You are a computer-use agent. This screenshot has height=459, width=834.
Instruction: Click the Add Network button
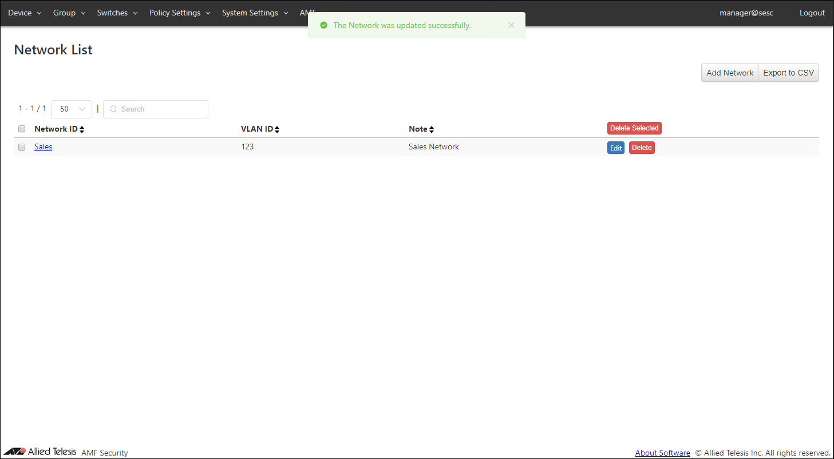point(729,73)
